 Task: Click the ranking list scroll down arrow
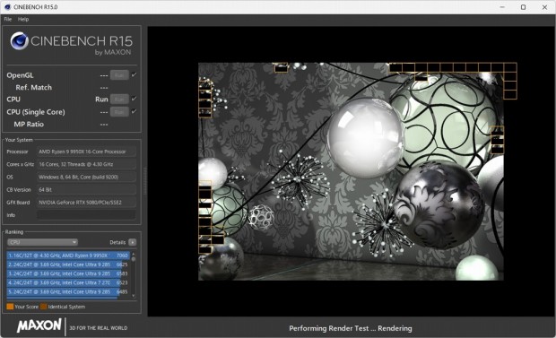pyautogui.click(x=134, y=296)
